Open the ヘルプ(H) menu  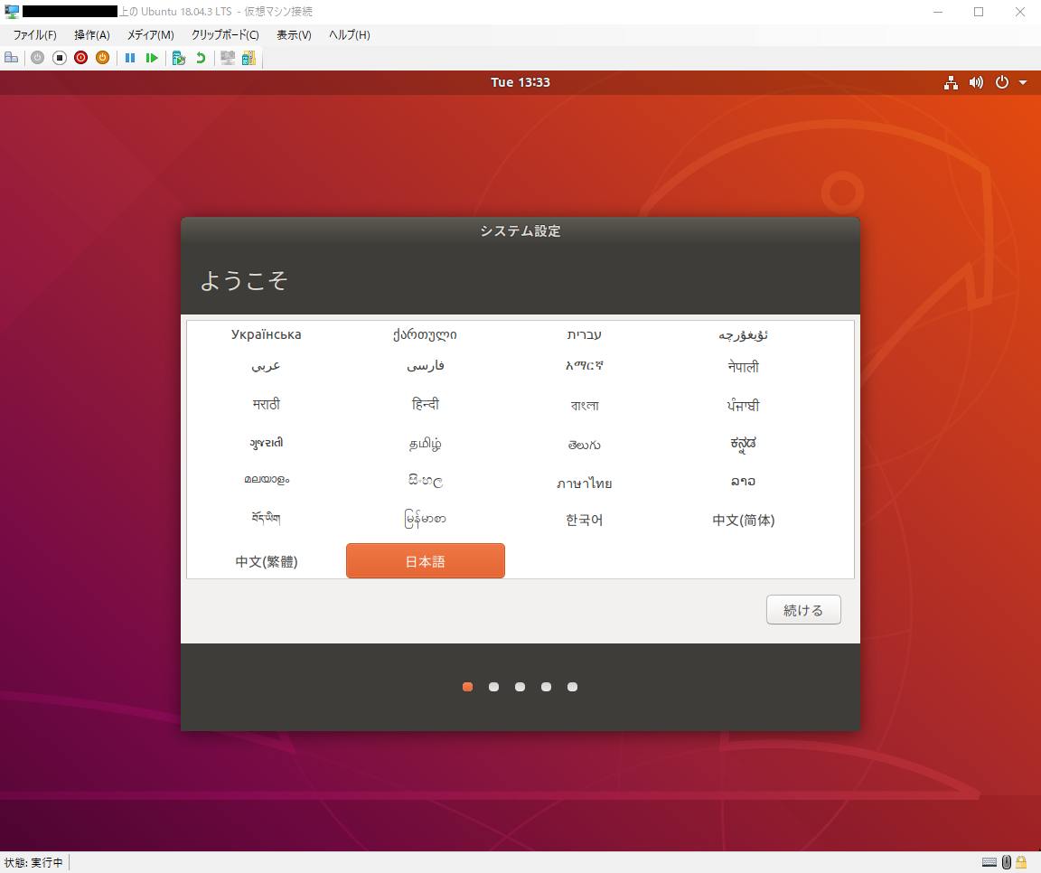(349, 35)
